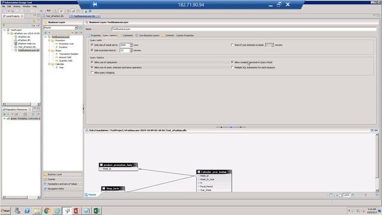This screenshot has width=382, height=215.
Task: Select eFashion.blx in Local Projects
Action: click(x=24, y=37)
